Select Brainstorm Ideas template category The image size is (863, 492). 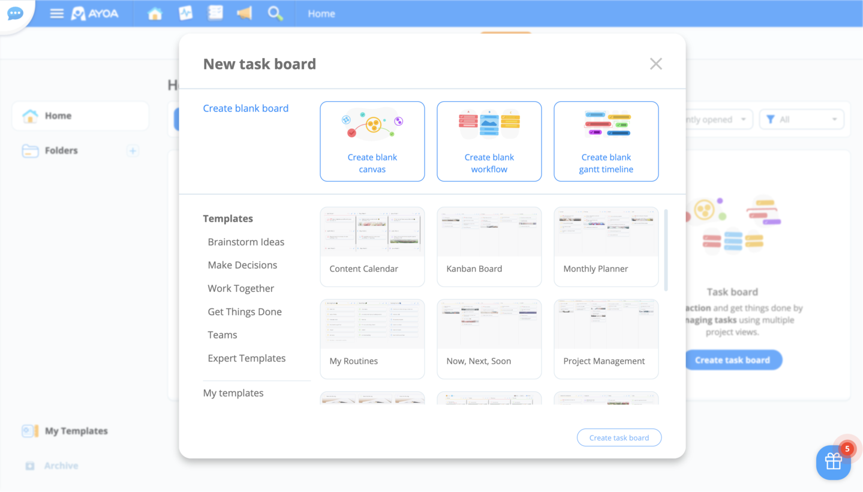(x=246, y=242)
